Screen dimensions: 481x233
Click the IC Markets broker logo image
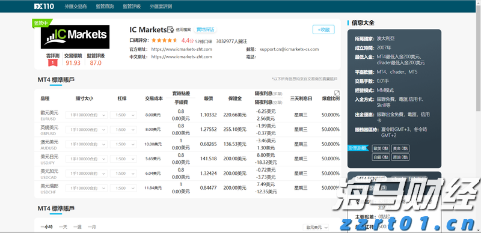[x=75, y=37]
